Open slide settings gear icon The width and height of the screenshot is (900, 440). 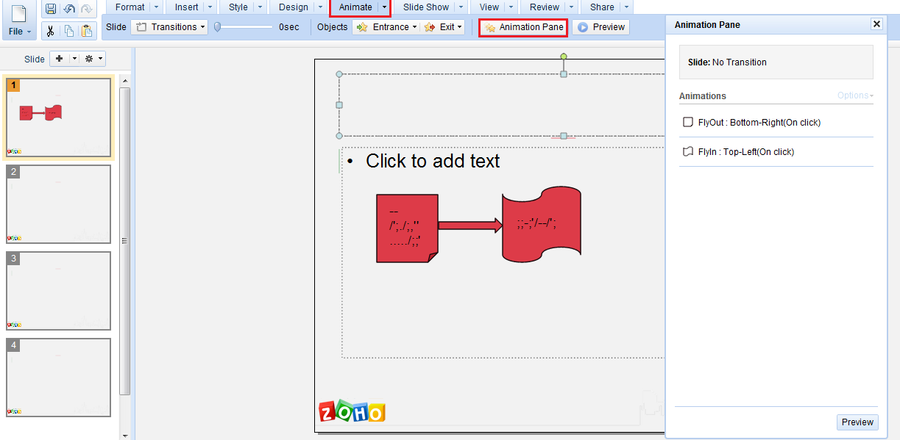point(89,59)
